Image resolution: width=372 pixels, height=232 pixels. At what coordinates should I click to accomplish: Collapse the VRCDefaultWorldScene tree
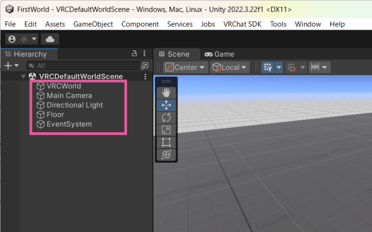[23, 77]
